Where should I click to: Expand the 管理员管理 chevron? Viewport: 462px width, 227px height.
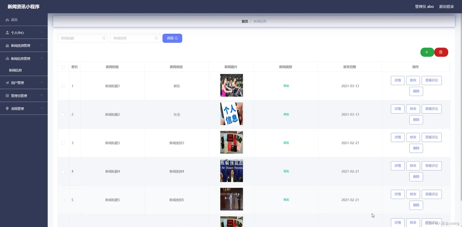coord(42,95)
